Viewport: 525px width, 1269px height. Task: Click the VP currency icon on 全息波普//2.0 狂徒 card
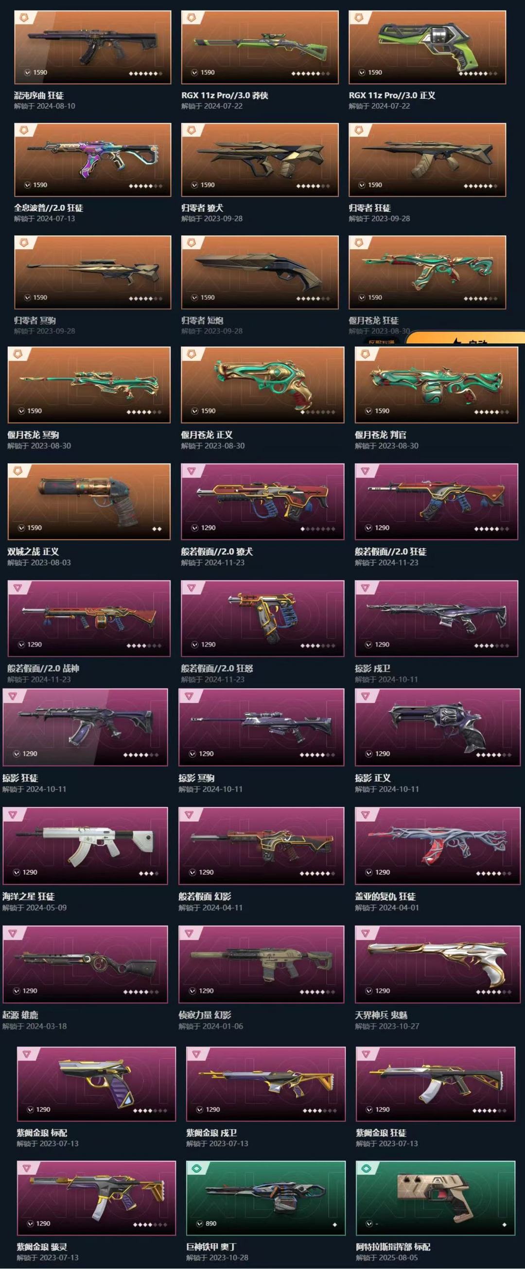[28, 185]
